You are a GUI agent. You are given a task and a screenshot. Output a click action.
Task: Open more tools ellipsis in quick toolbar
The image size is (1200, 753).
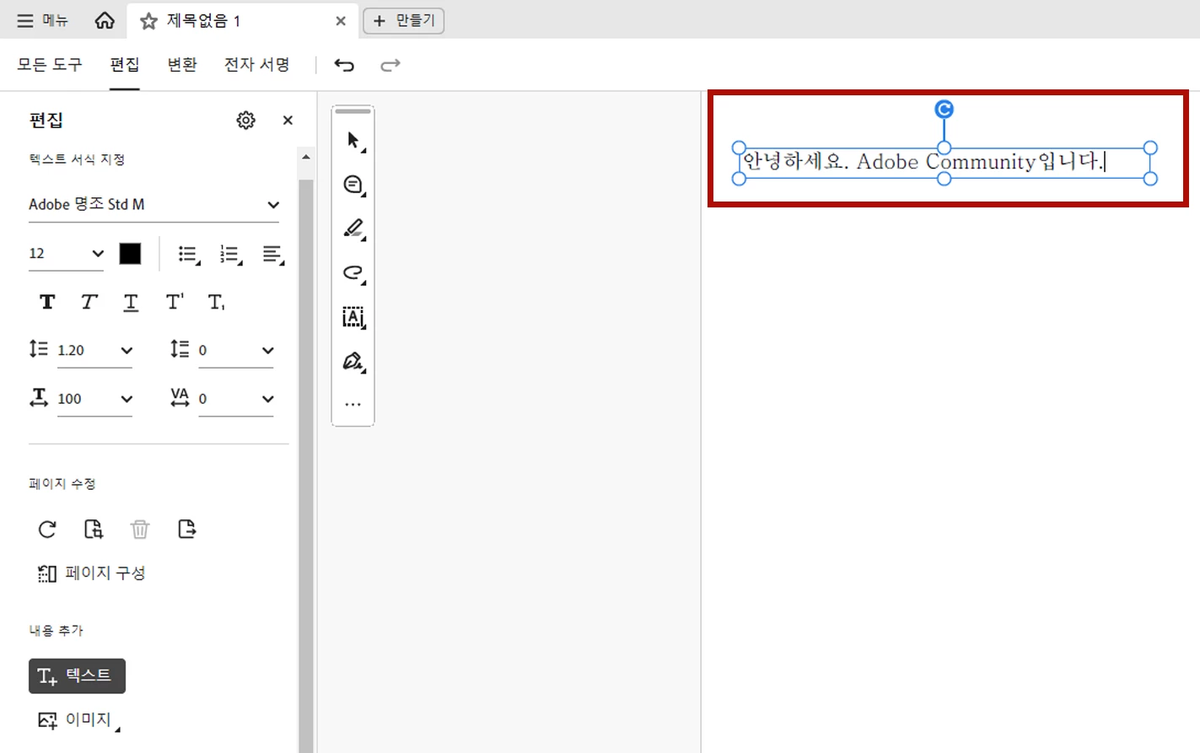pos(353,405)
